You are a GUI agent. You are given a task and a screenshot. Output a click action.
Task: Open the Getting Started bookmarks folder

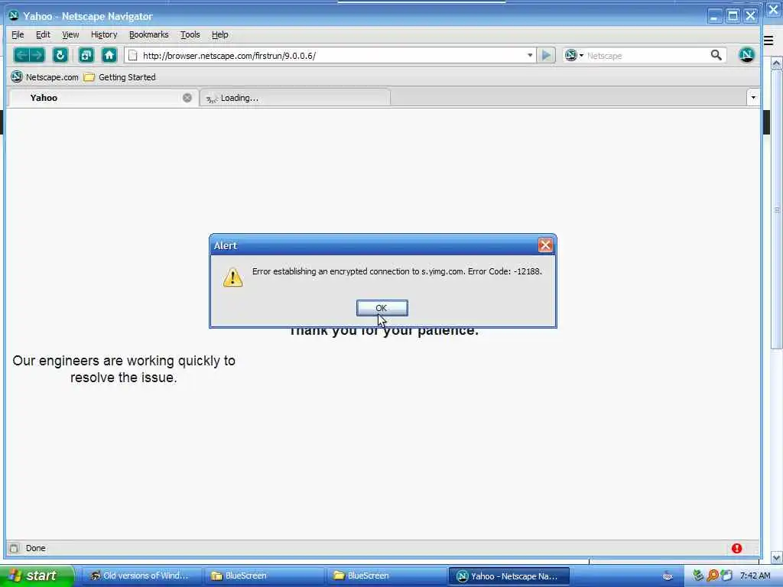120,77
